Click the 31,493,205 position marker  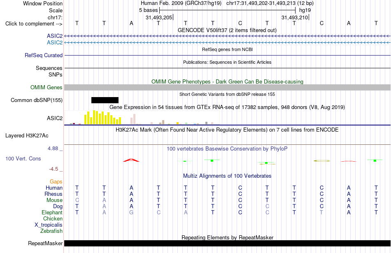pos(159,17)
